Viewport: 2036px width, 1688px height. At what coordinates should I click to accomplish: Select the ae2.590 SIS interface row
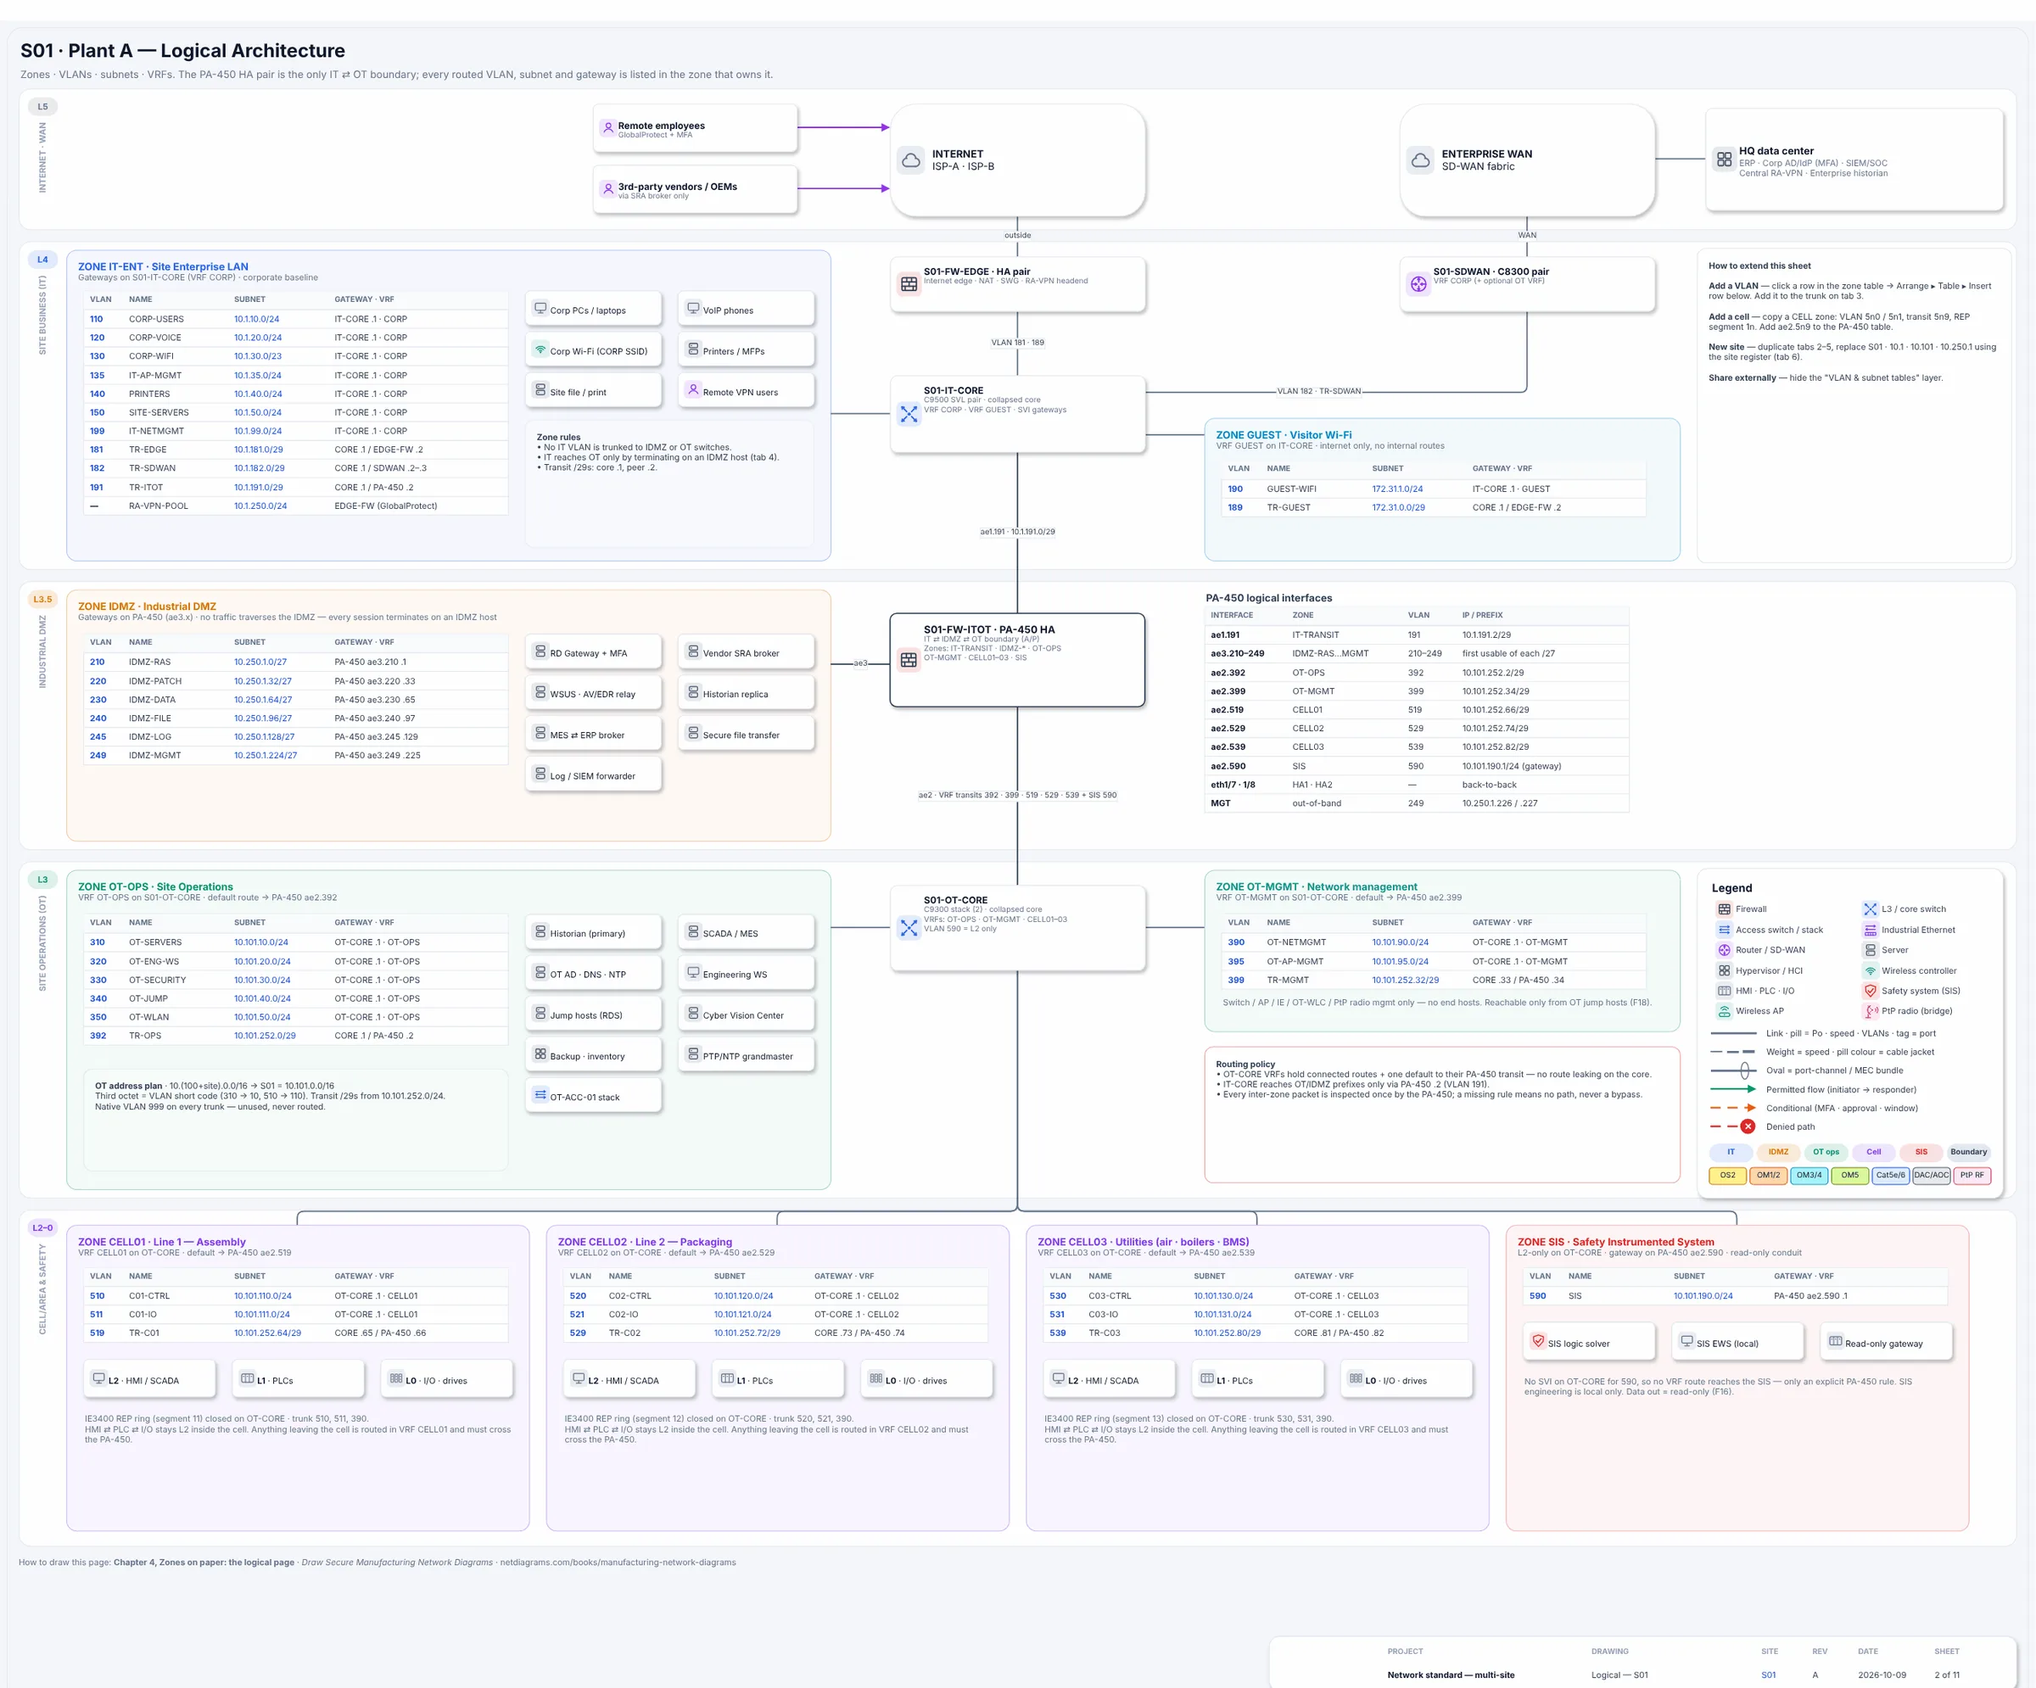pos(1417,766)
